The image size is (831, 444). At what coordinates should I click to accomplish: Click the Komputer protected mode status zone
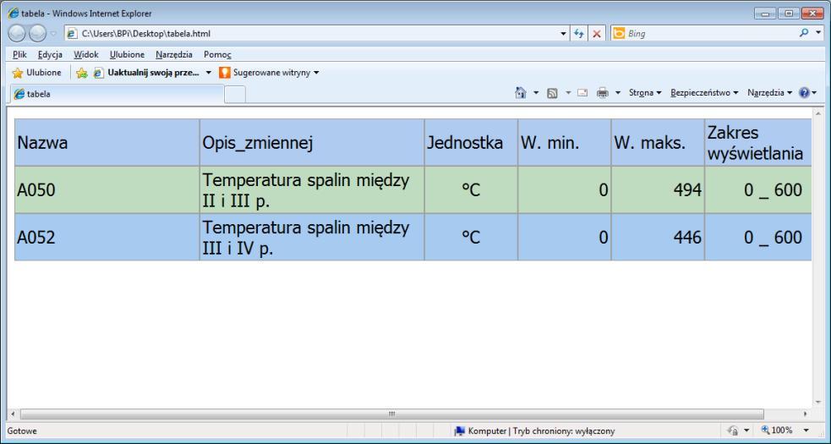coord(535,430)
